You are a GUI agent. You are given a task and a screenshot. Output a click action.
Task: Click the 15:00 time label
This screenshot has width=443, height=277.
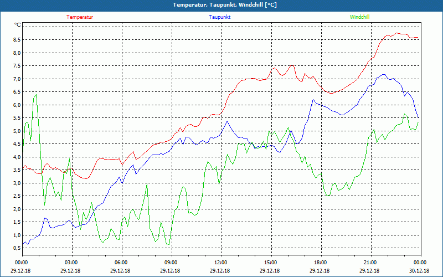click(x=270, y=263)
